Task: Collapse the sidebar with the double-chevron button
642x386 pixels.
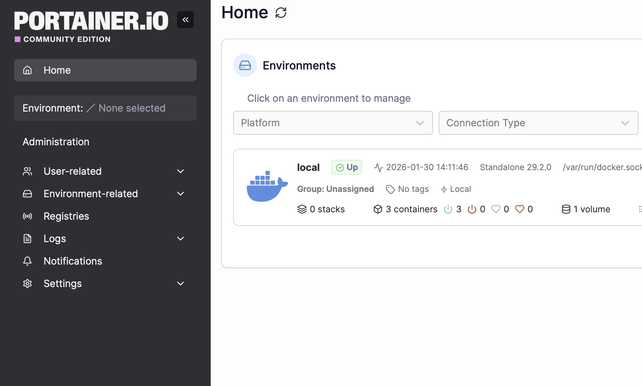Action: (185, 20)
